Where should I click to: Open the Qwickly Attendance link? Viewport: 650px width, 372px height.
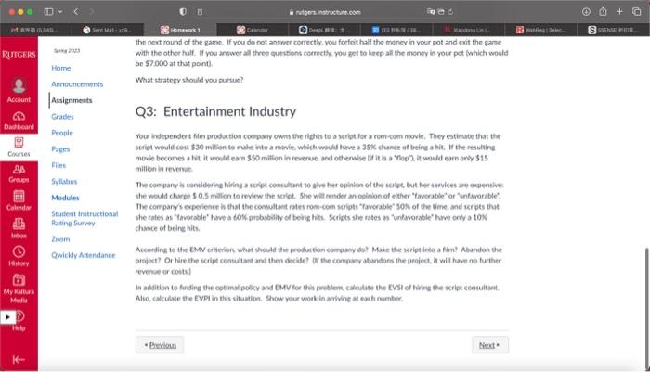point(84,255)
